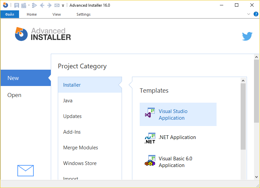Switch to the View ribbon tab
Screen dimensions: 260x188
click(x=56, y=14)
